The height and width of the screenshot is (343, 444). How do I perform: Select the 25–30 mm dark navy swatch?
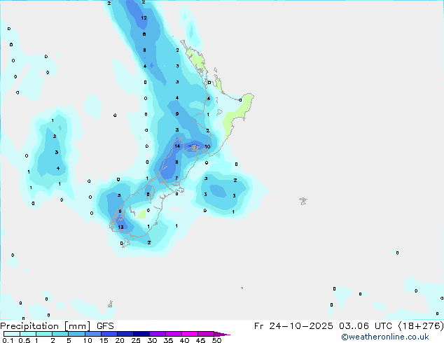(141, 334)
